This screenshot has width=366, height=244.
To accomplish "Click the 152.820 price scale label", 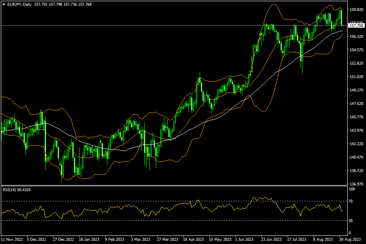I will click(356, 63).
